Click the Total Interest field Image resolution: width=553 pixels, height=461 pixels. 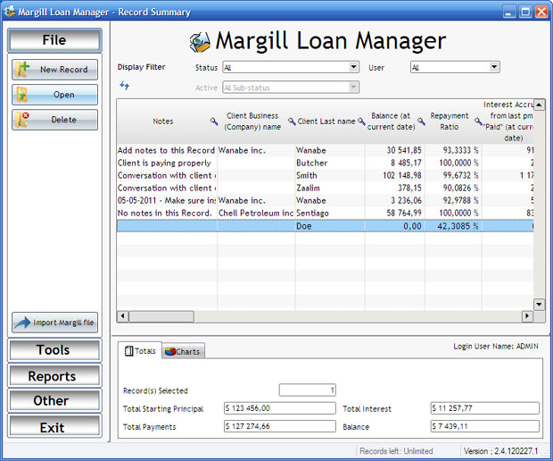pos(485,408)
